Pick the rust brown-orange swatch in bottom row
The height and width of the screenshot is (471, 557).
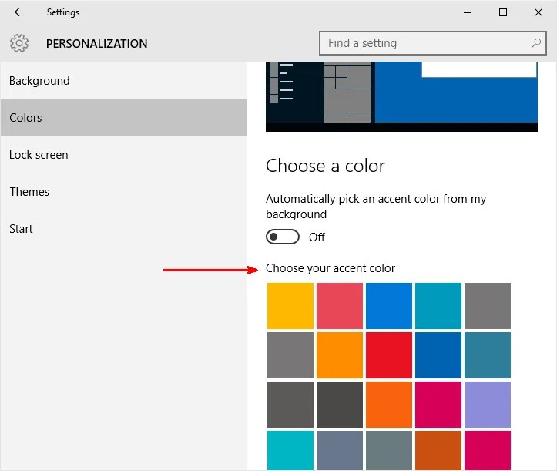(438, 450)
